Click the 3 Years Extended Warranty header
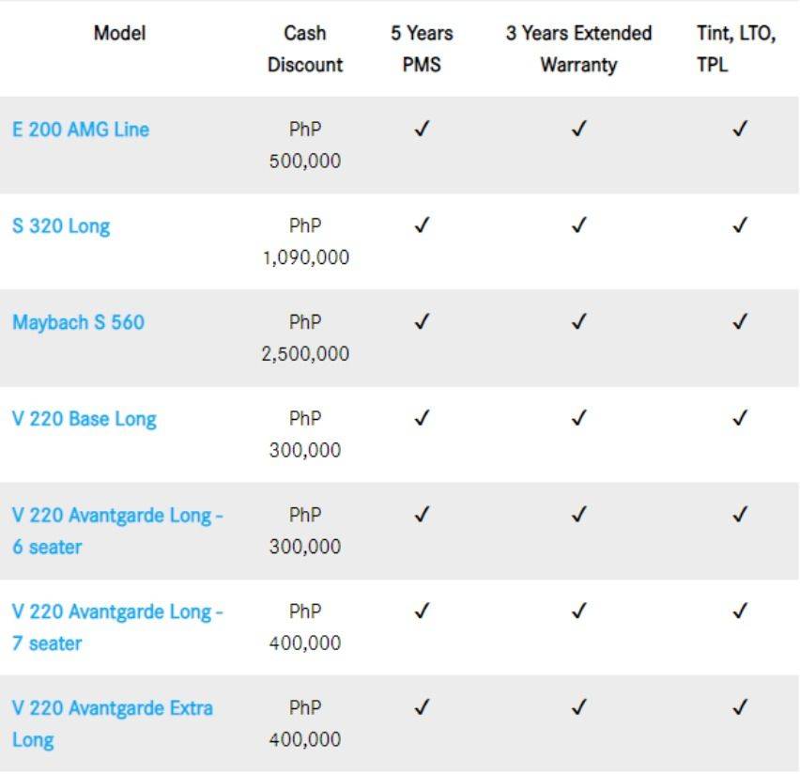Image resolution: width=800 pixels, height=774 pixels. click(x=578, y=49)
